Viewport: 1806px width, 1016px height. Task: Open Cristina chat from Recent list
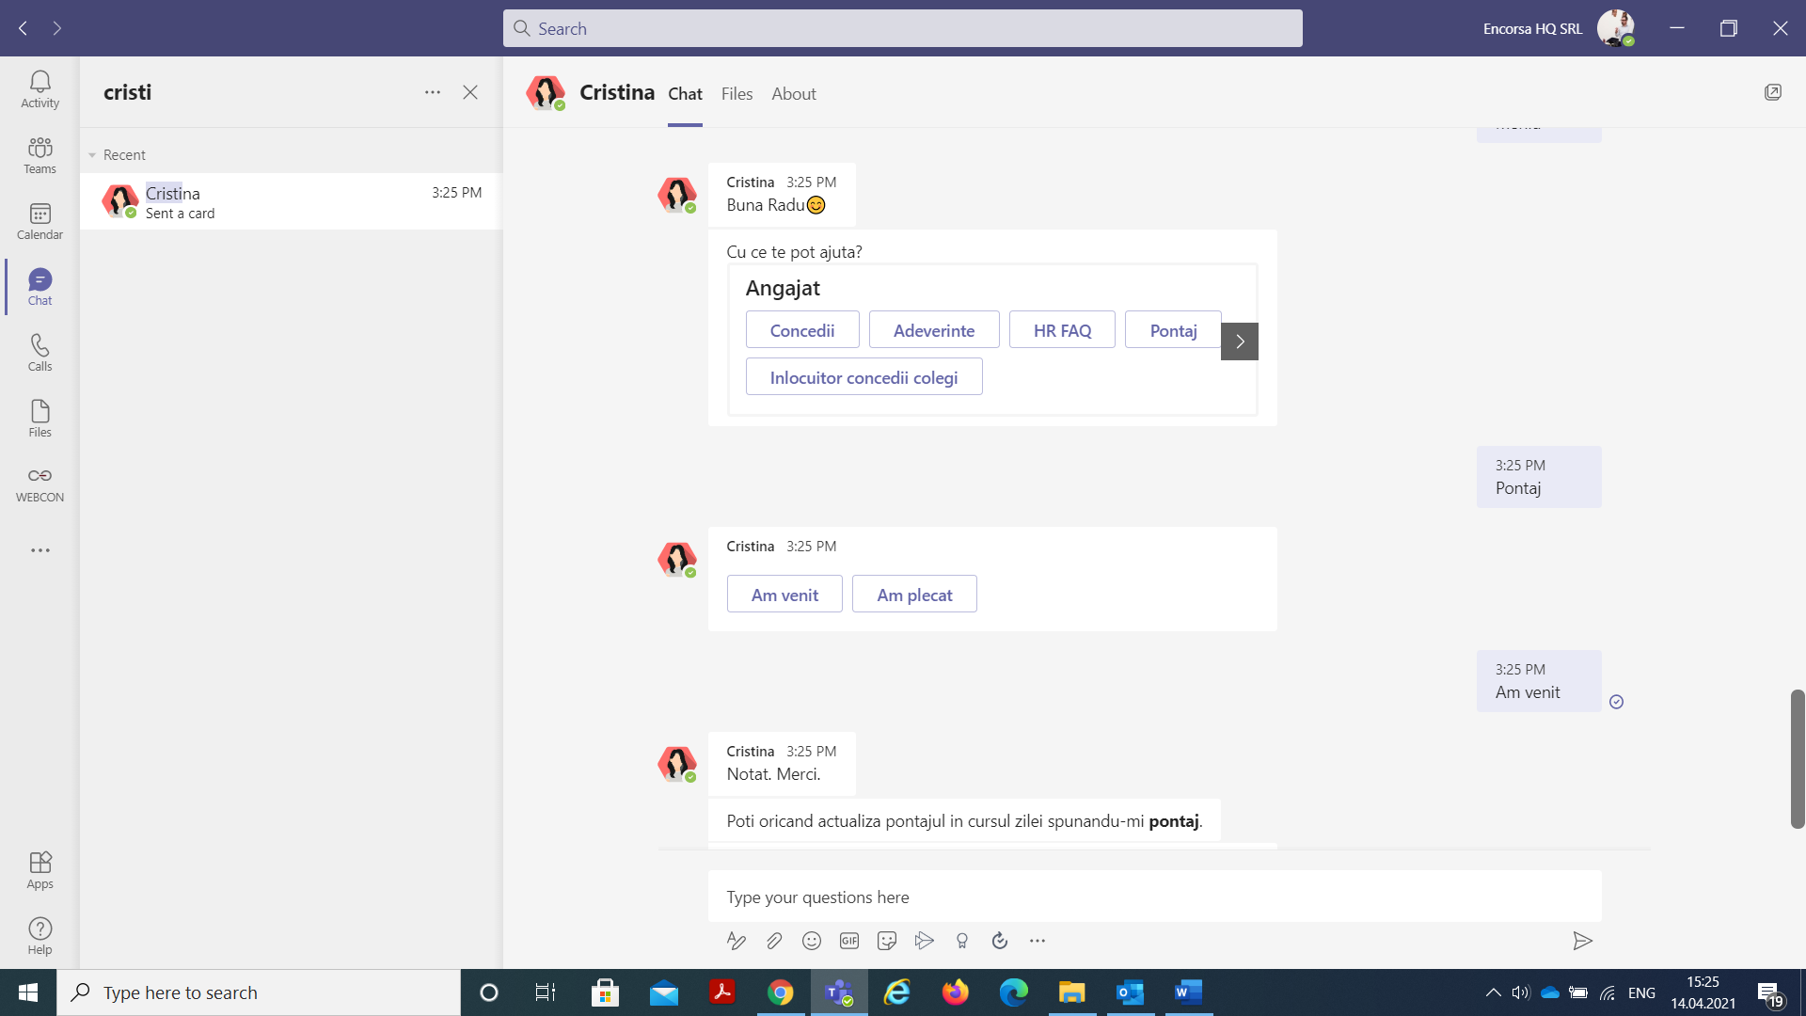292,201
